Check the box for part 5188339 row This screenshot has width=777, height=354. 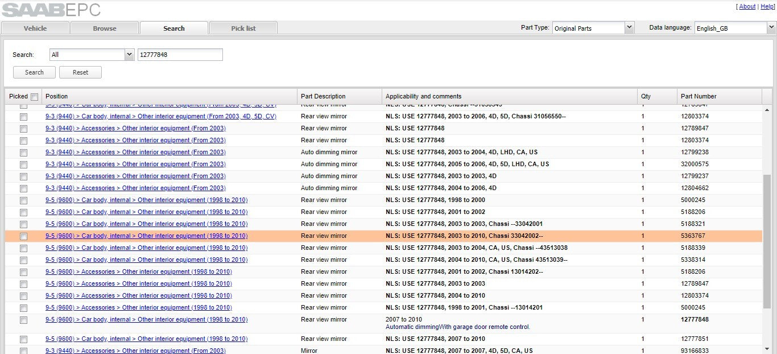23,248
